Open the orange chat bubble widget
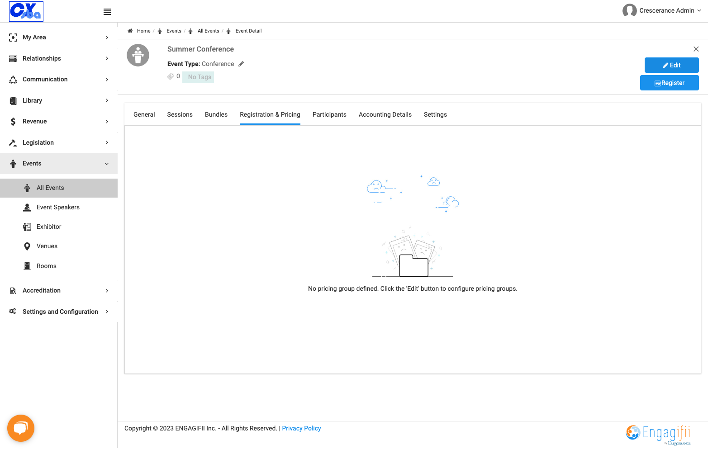The width and height of the screenshot is (708, 449). pos(21,428)
